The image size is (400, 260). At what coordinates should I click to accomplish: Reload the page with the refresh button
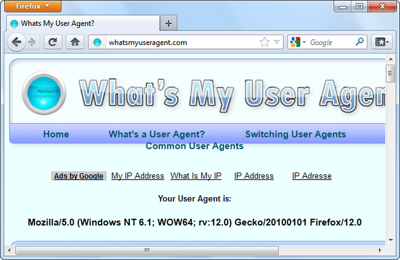pos(53,42)
